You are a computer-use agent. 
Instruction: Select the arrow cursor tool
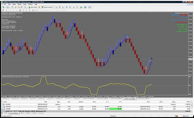(x=3, y=10)
